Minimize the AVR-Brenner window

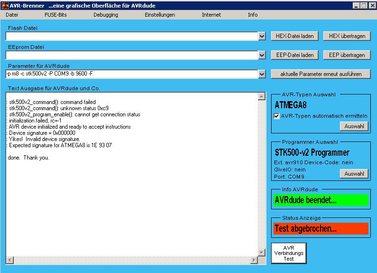point(356,6)
